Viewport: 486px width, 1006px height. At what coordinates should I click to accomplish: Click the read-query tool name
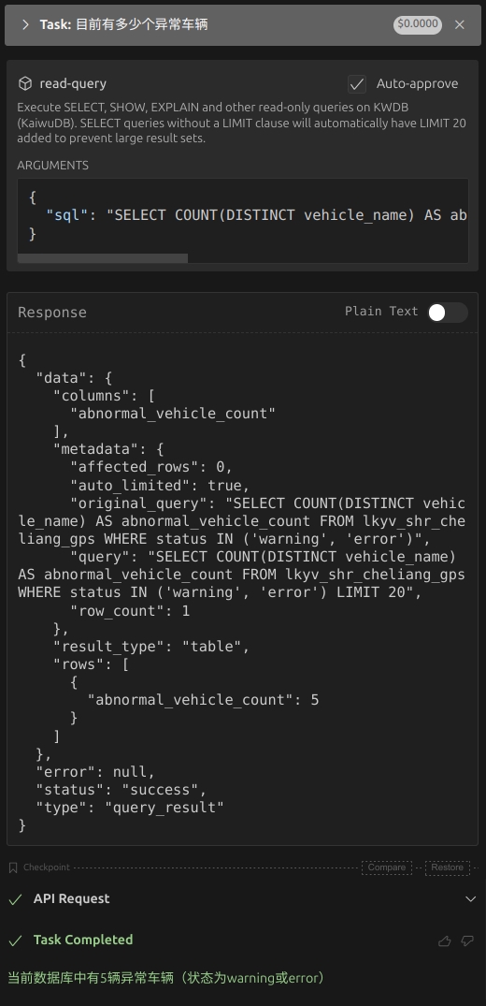[73, 83]
